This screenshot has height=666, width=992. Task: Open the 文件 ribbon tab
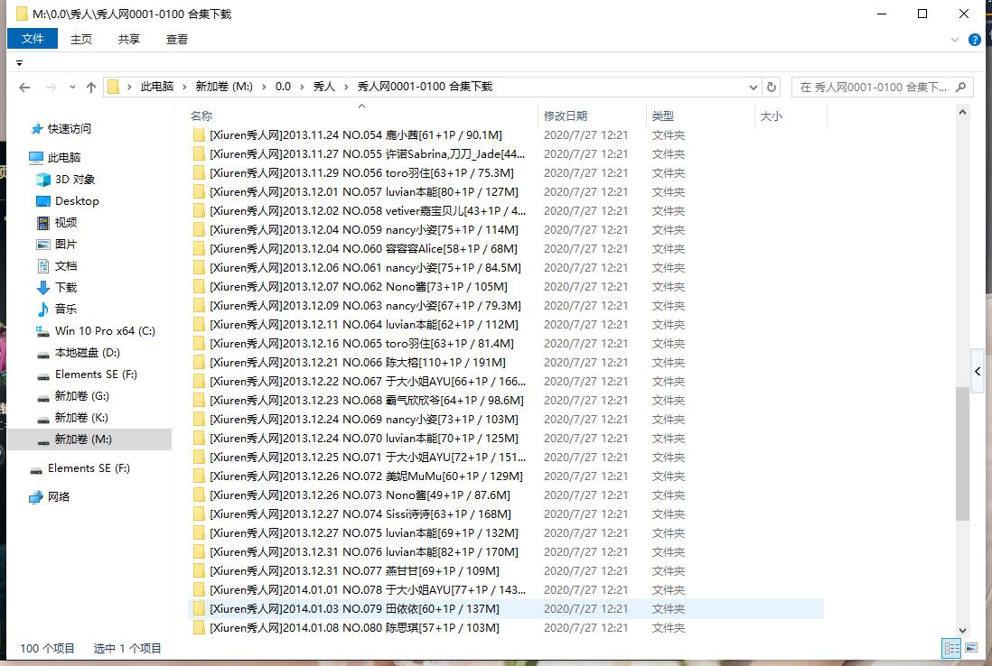(x=33, y=39)
